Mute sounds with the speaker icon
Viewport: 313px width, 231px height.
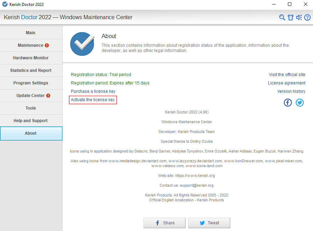coord(299,17)
